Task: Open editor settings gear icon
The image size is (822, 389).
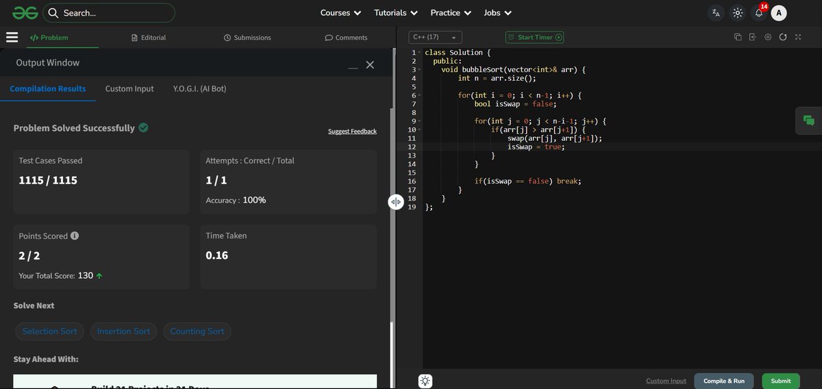Action: pos(768,37)
